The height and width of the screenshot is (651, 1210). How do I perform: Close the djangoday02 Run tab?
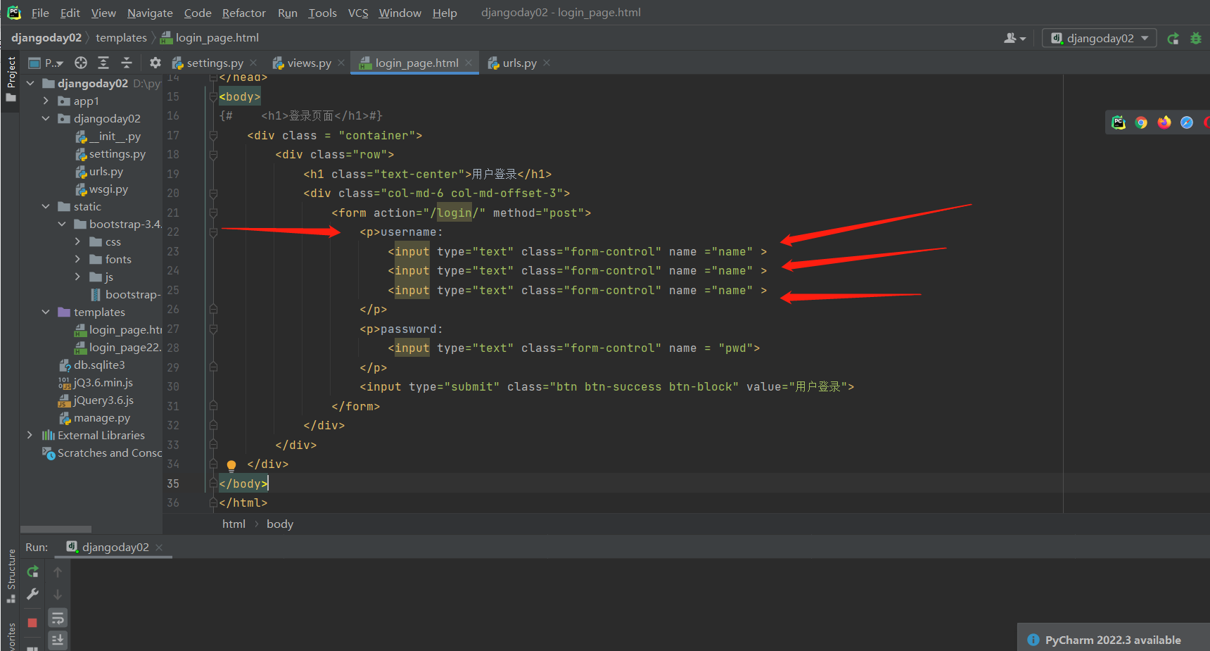[x=159, y=548]
